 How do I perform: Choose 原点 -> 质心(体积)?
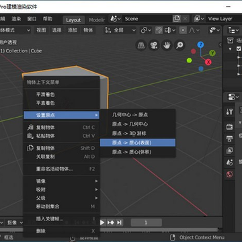(138, 152)
